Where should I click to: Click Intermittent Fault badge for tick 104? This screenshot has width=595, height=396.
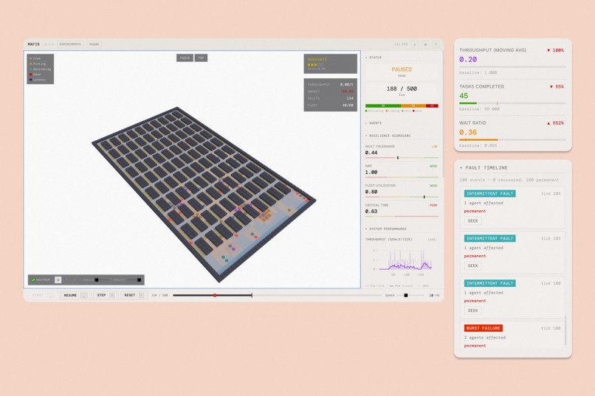coord(490,194)
